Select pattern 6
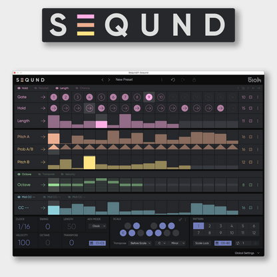 254,226
